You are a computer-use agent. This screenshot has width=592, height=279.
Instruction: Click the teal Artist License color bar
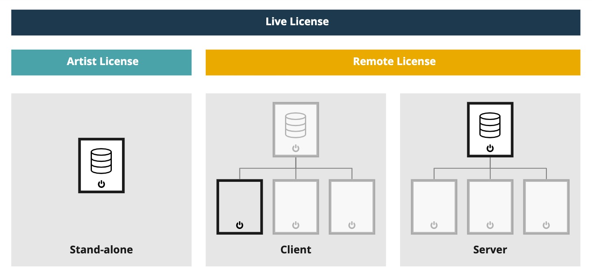click(101, 61)
